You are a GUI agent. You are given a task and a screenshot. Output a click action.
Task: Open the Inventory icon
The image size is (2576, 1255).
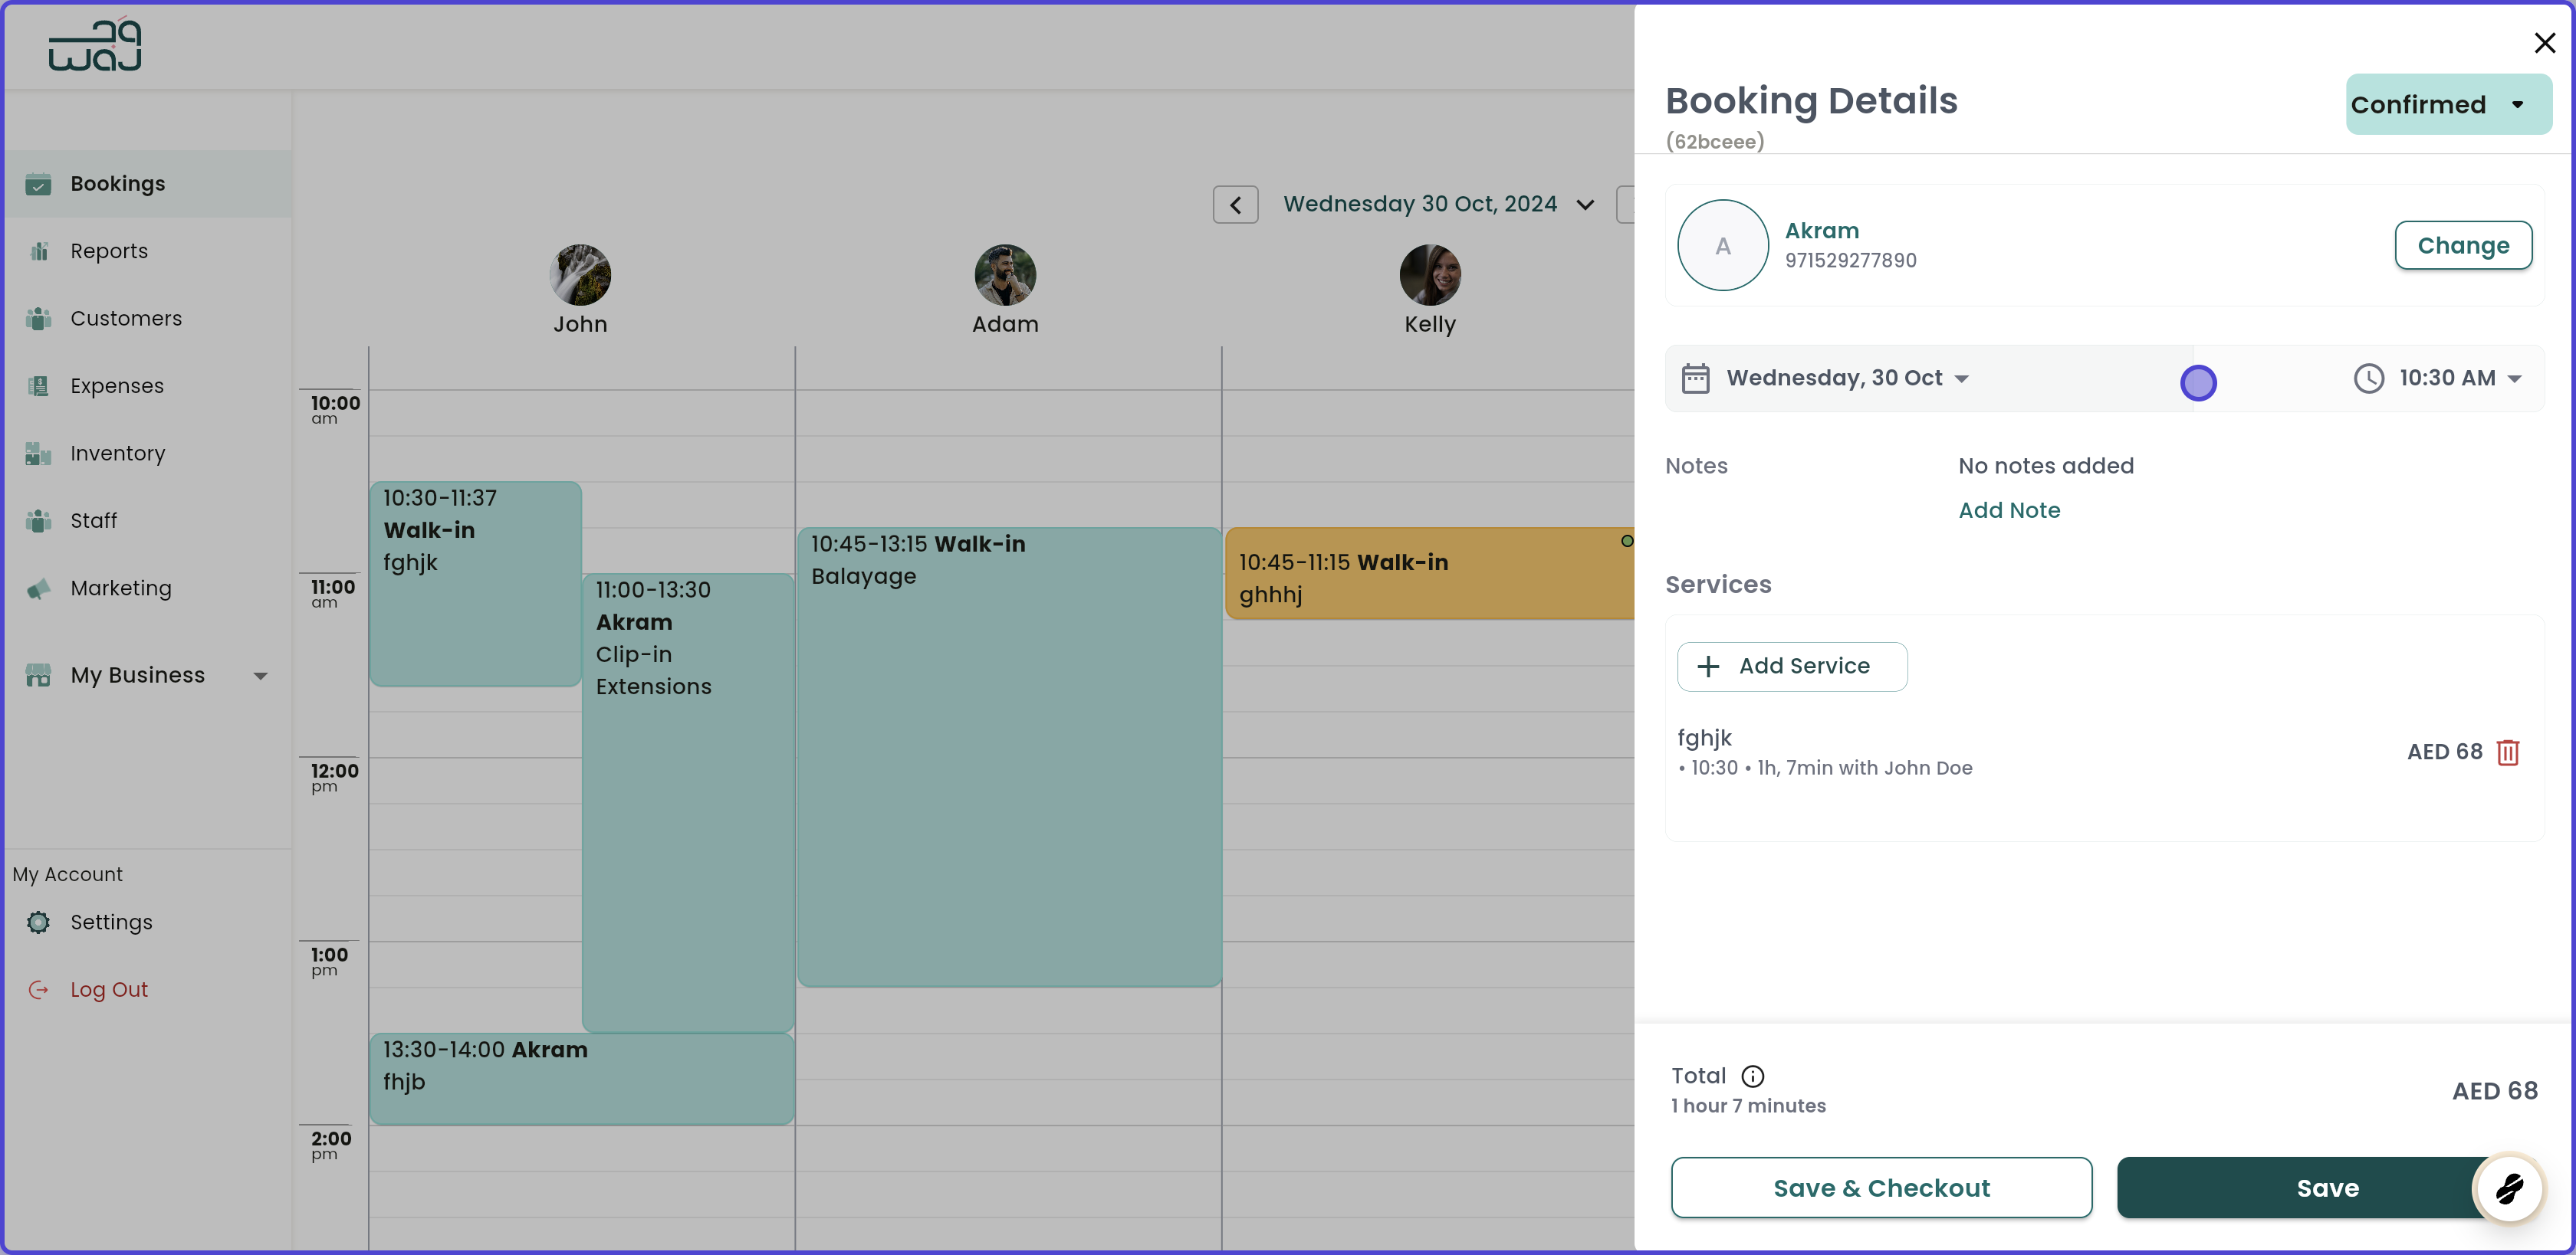point(38,453)
